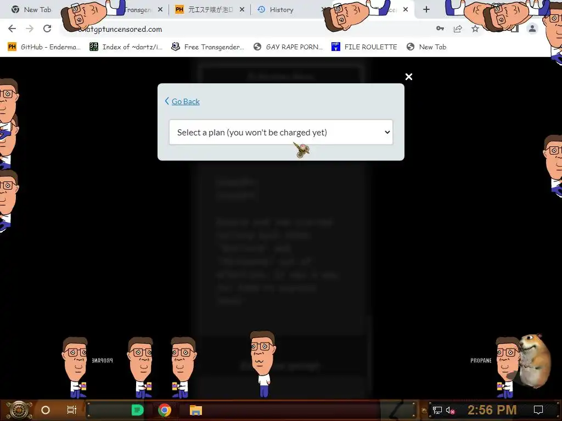Open GitHub - Enderma... bookmark
The width and height of the screenshot is (562, 421).
[x=44, y=47]
